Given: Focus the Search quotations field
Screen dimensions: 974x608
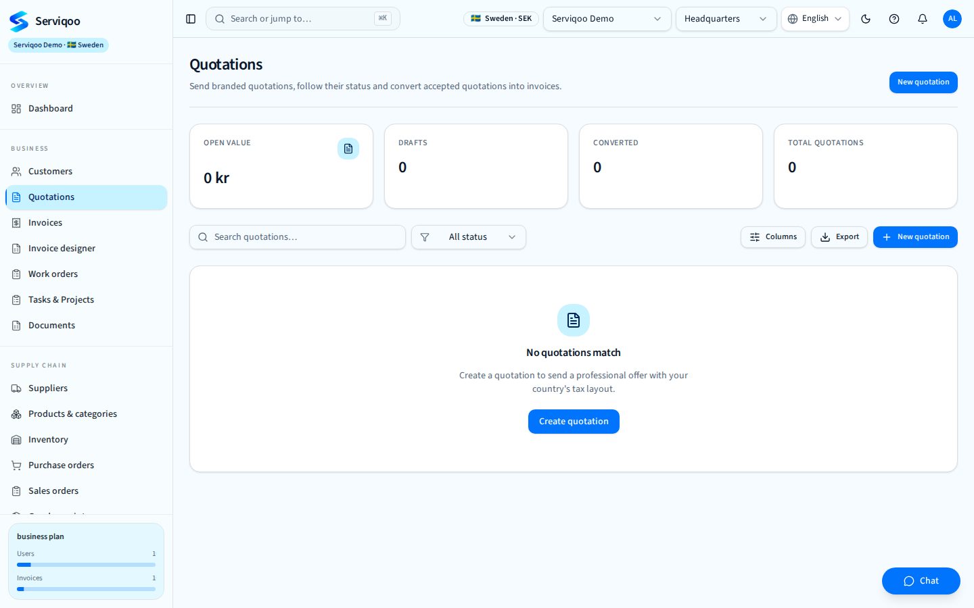Looking at the screenshot, I should [298, 237].
